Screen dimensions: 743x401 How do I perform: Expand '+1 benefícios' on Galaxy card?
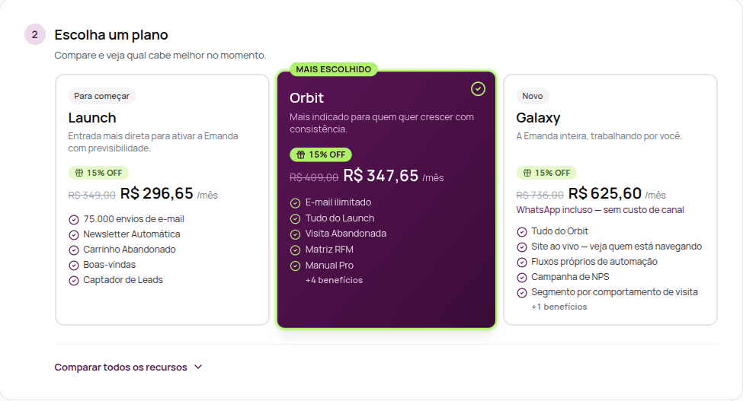pyautogui.click(x=559, y=307)
